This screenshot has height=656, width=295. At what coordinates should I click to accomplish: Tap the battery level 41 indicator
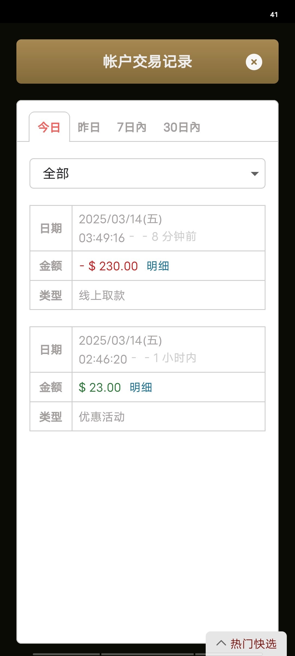[x=274, y=15]
